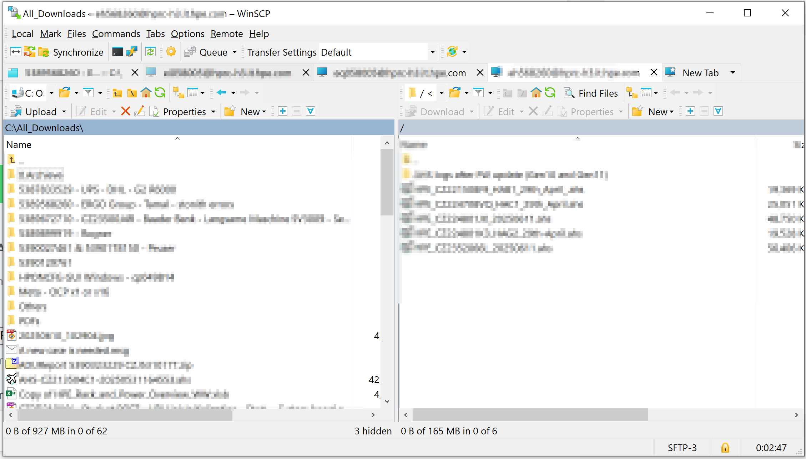This screenshot has height=459, width=806.
Task: Open terminal console icon in toolbar
Action: pyautogui.click(x=117, y=52)
